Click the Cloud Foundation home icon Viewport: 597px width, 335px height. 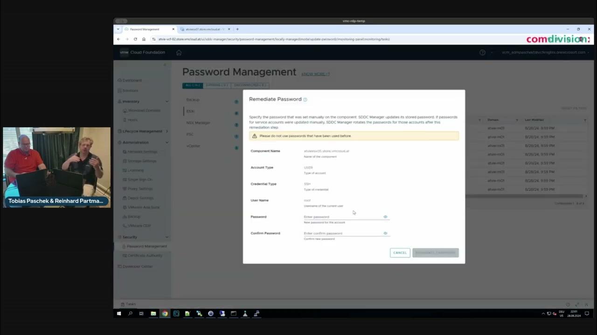click(179, 53)
